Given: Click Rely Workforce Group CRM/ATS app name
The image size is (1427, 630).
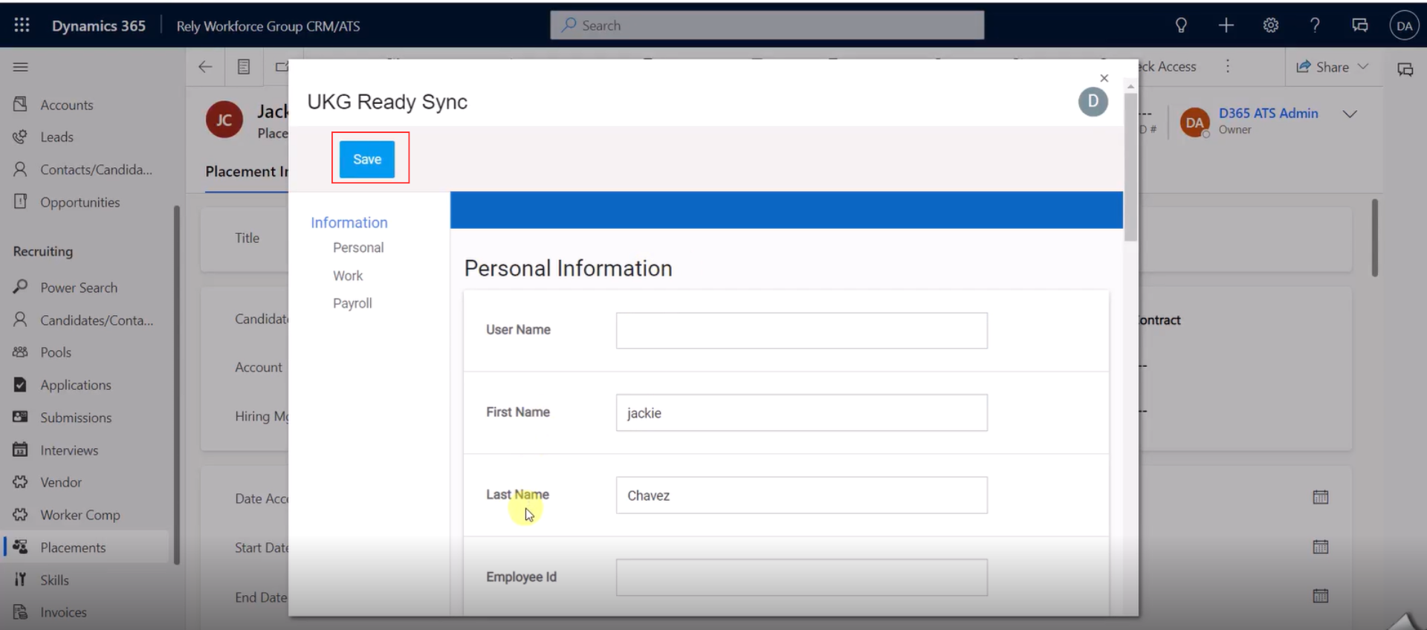Looking at the screenshot, I should click(268, 26).
